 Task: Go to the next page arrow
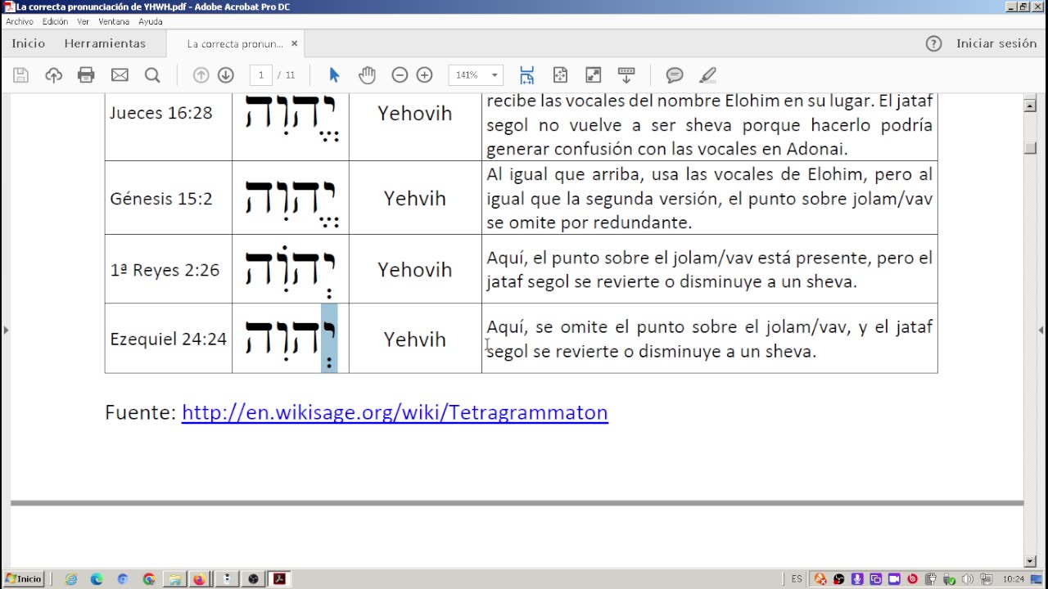pos(226,75)
